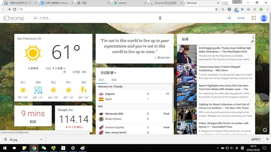Bookmark this page with the star icon
Screen dimensions: 271x152
[216, 9]
